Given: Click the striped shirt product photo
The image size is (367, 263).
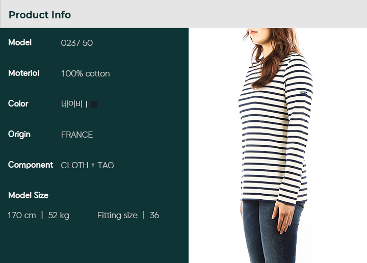Looking at the screenshot, I should pos(276,146).
